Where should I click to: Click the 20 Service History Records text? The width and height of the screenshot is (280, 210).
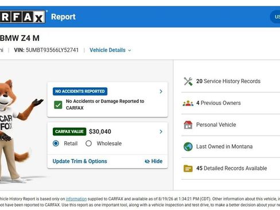point(228,81)
